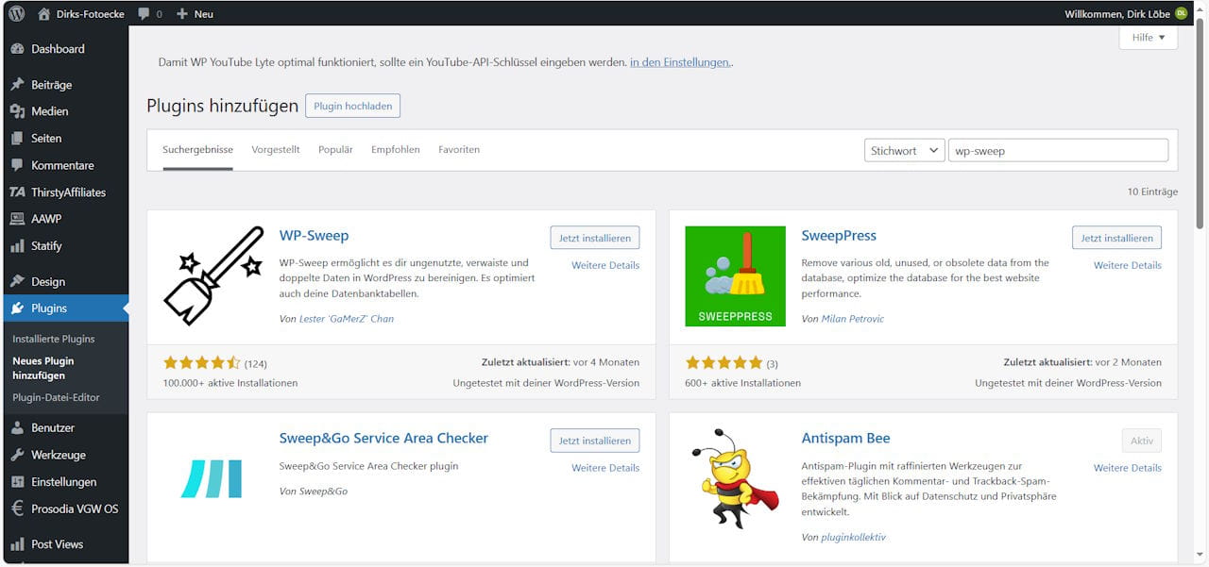
Task: Open comments bubble icon in admin bar
Action: click(144, 14)
